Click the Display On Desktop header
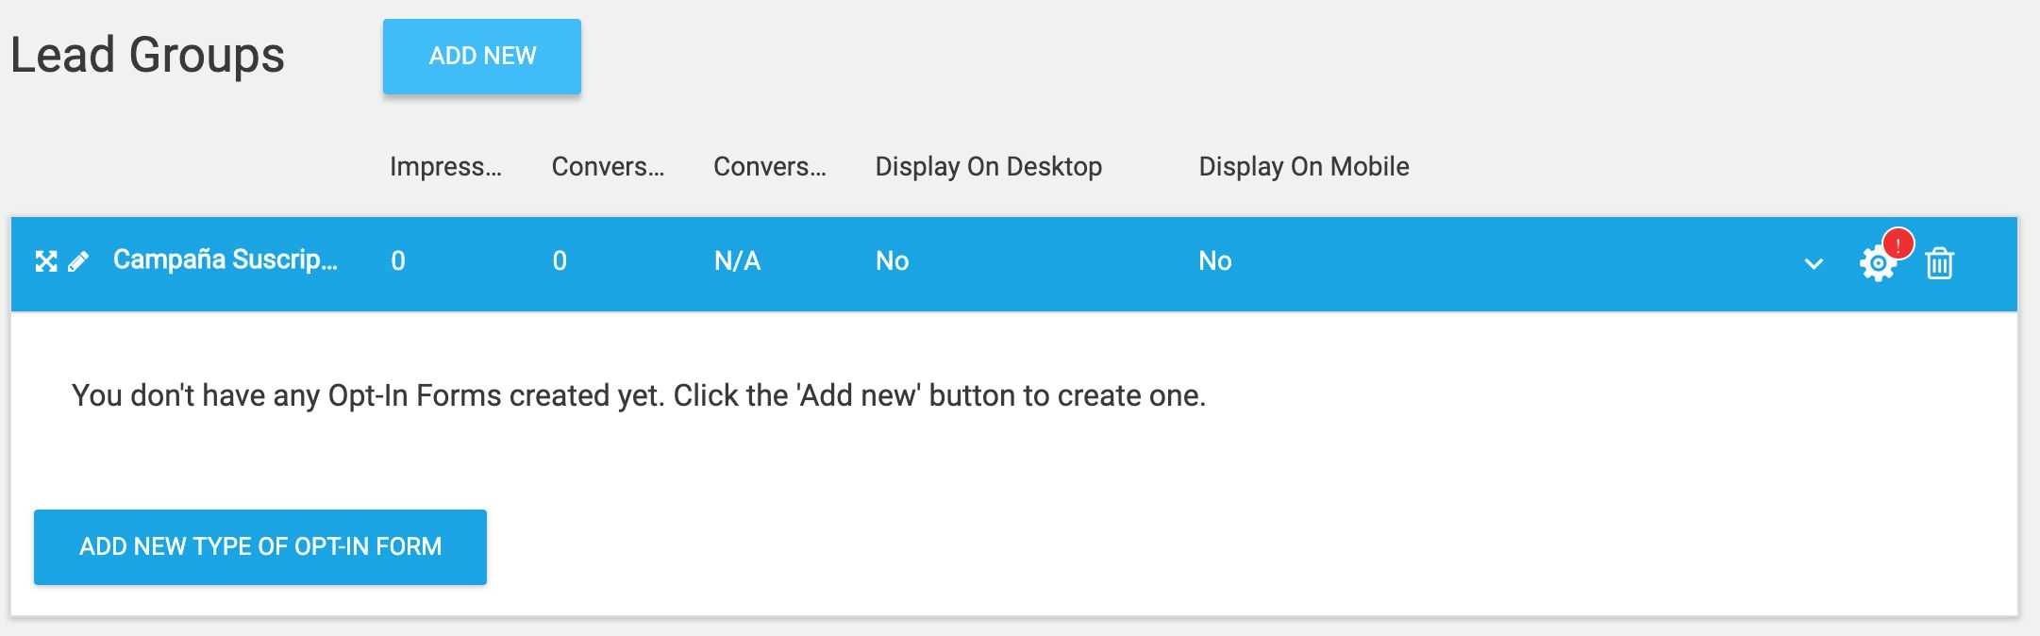The width and height of the screenshot is (2040, 636). 988,167
